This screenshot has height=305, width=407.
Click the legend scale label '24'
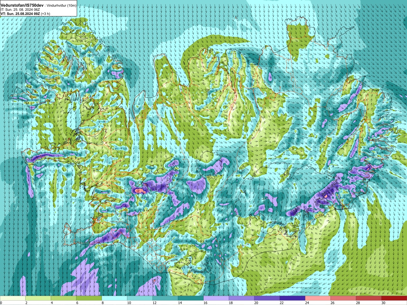click(307, 303)
